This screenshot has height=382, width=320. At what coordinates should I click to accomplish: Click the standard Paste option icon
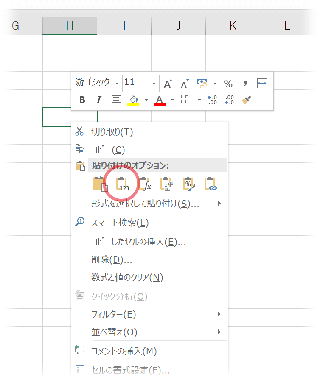pyautogui.click(x=100, y=184)
